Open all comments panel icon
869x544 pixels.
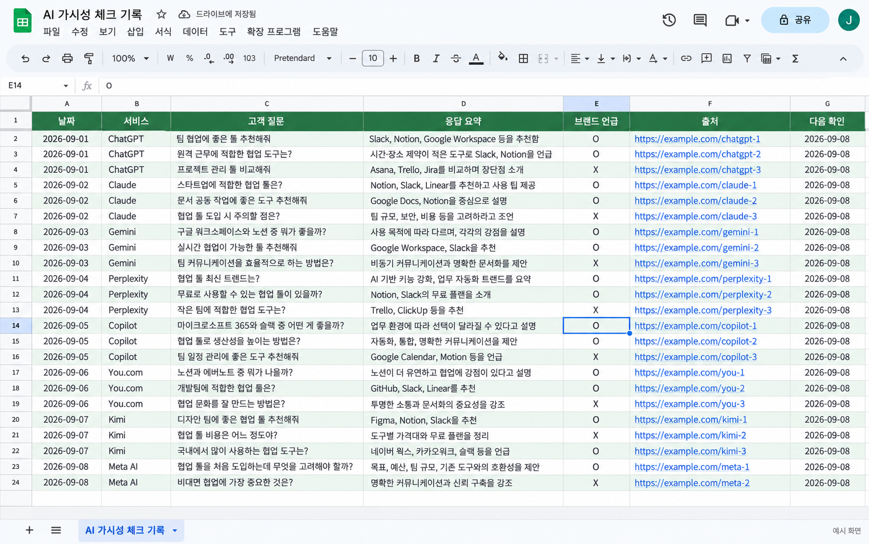click(x=700, y=20)
